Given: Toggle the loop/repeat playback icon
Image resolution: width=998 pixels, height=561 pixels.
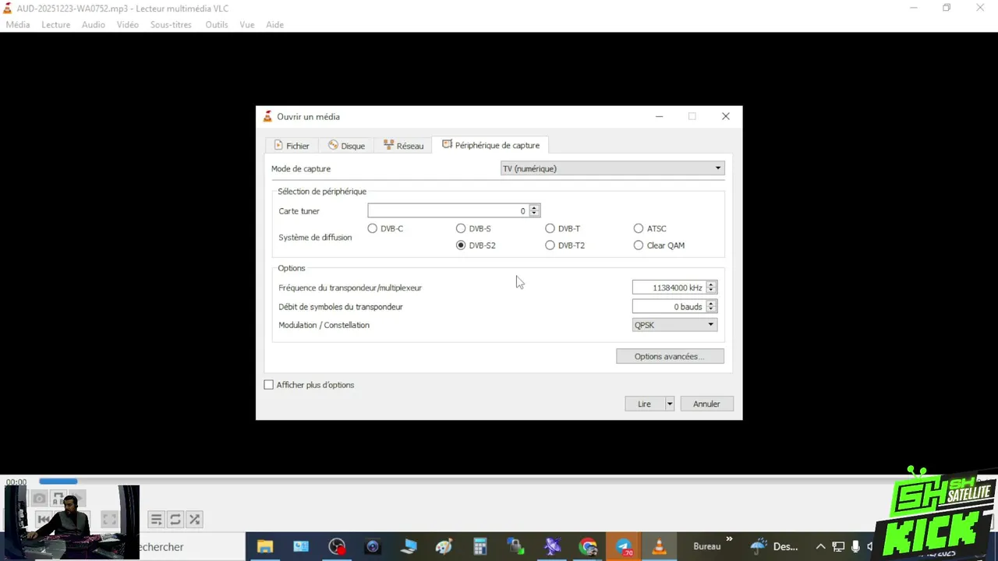Looking at the screenshot, I should point(175,519).
